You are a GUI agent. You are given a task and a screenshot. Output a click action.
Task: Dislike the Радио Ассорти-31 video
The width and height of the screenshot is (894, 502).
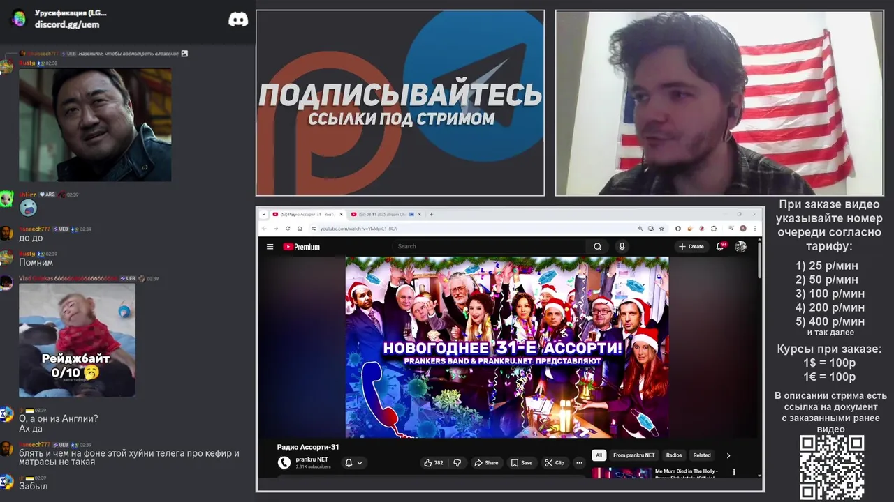pyautogui.click(x=457, y=462)
